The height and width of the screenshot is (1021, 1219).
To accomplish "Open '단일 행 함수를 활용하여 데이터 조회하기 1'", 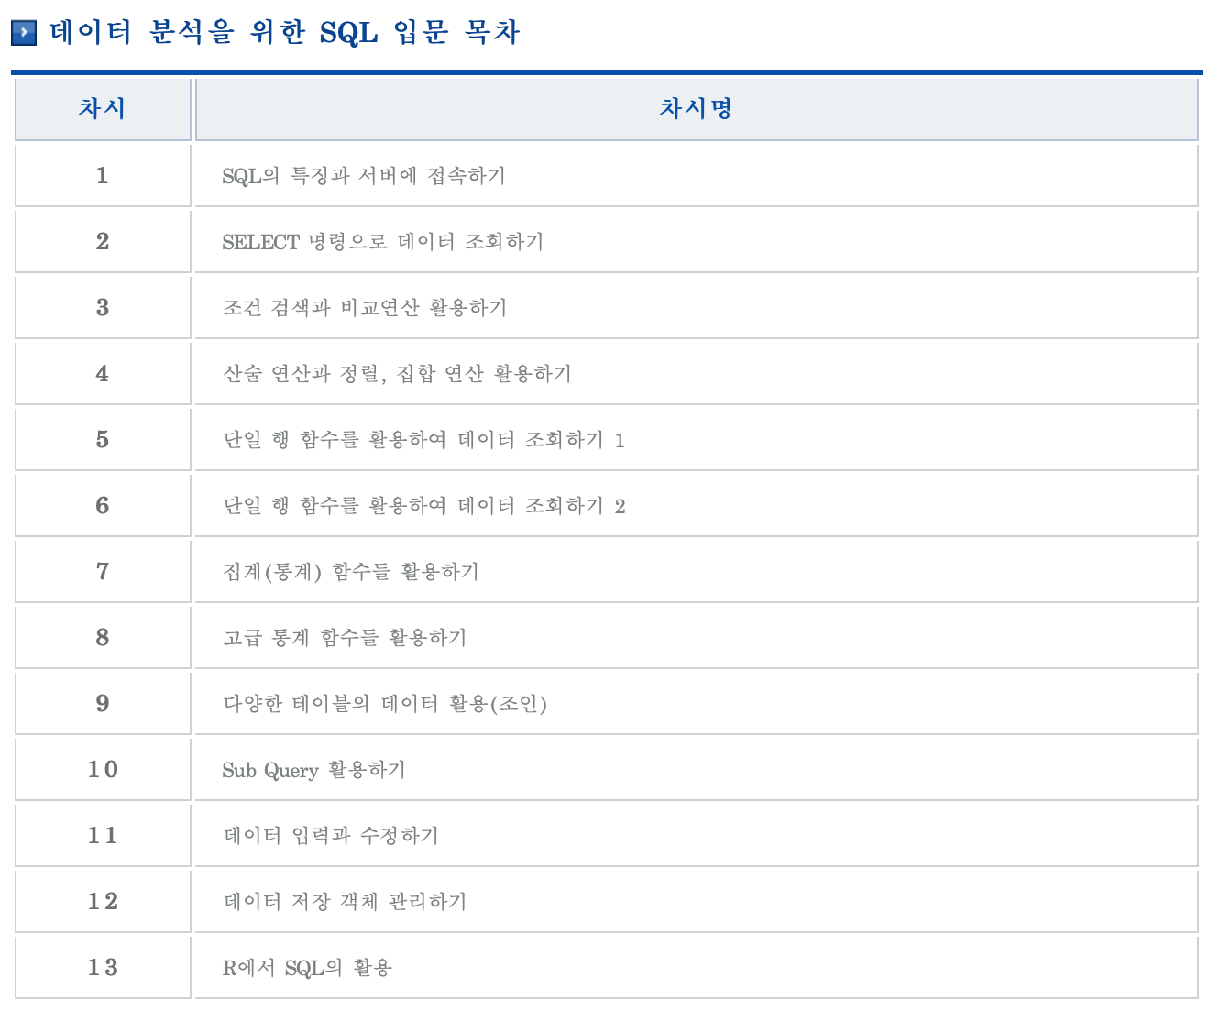I will 423,440.
